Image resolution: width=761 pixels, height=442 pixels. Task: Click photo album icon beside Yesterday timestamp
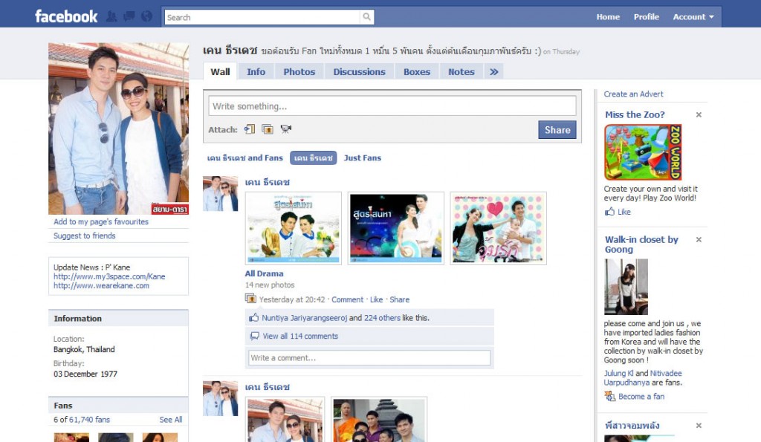pos(250,299)
